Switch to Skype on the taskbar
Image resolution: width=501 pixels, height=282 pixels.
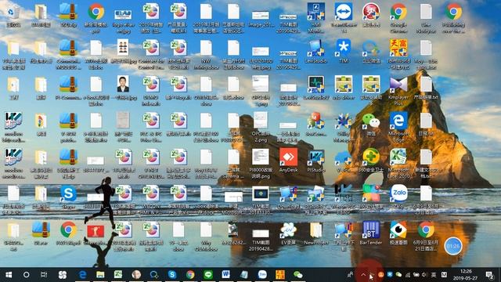point(172,275)
